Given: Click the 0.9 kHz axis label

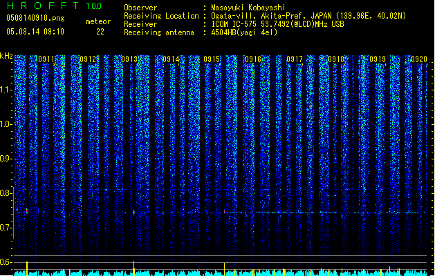Looking at the screenshot, I should click(x=6, y=159).
